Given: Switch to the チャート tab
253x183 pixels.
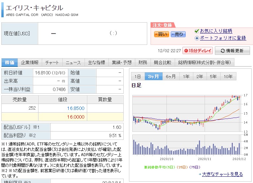Looking at the screenshot, I should pos(52,62).
